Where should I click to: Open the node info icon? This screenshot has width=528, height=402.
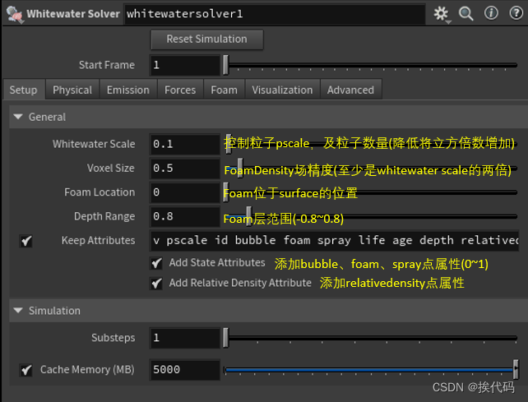(x=491, y=13)
